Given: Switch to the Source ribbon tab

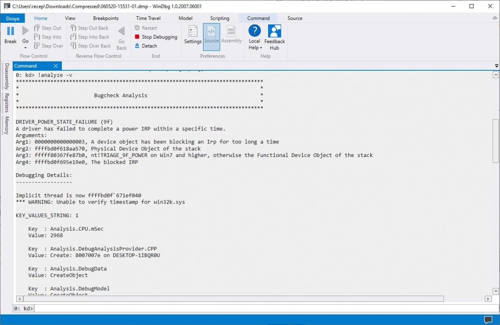Looking at the screenshot, I should [295, 18].
